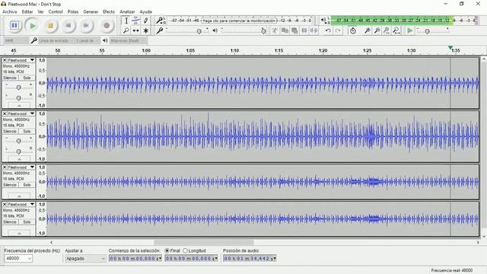Viewport: 487px width, 274px height.
Task: Click the horizontal timeline scrollbar
Action: 204,242
